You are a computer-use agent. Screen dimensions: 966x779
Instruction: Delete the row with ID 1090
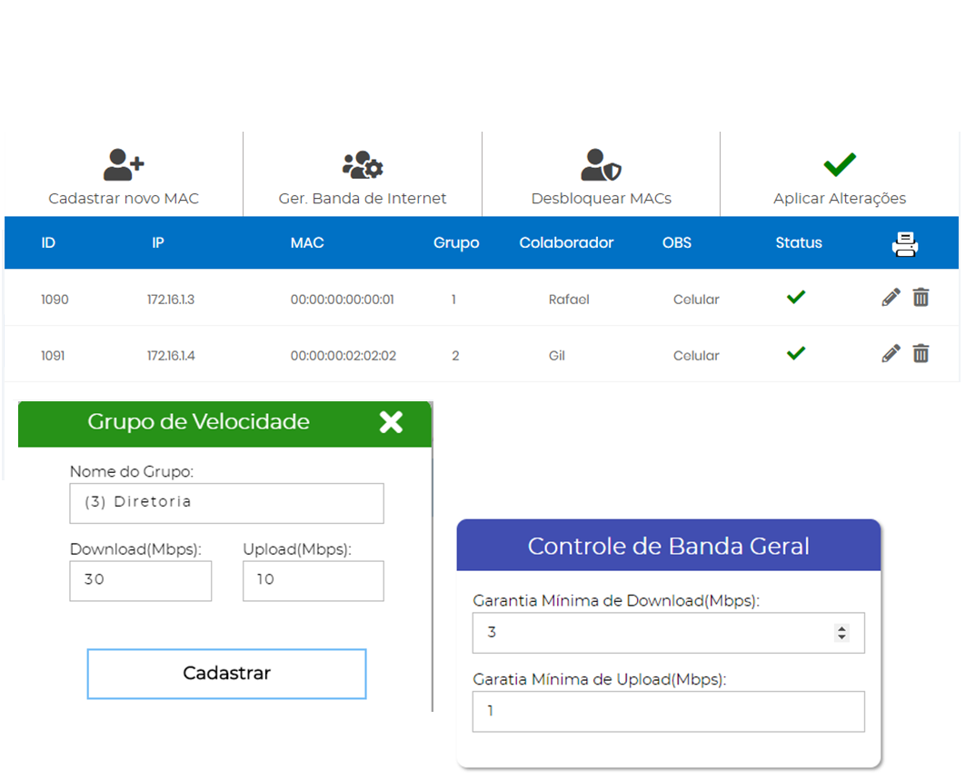tap(921, 298)
